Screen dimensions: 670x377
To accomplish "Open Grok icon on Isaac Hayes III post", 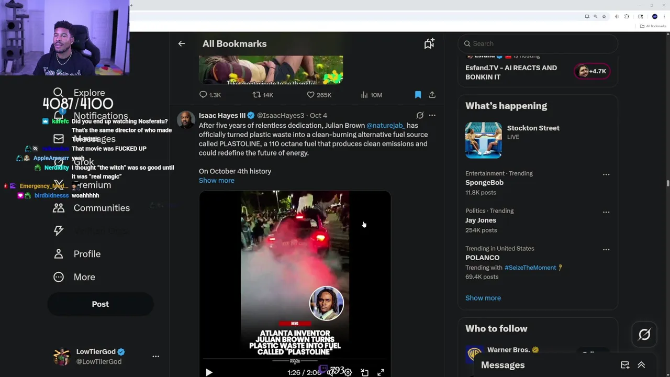I will pos(420,115).
